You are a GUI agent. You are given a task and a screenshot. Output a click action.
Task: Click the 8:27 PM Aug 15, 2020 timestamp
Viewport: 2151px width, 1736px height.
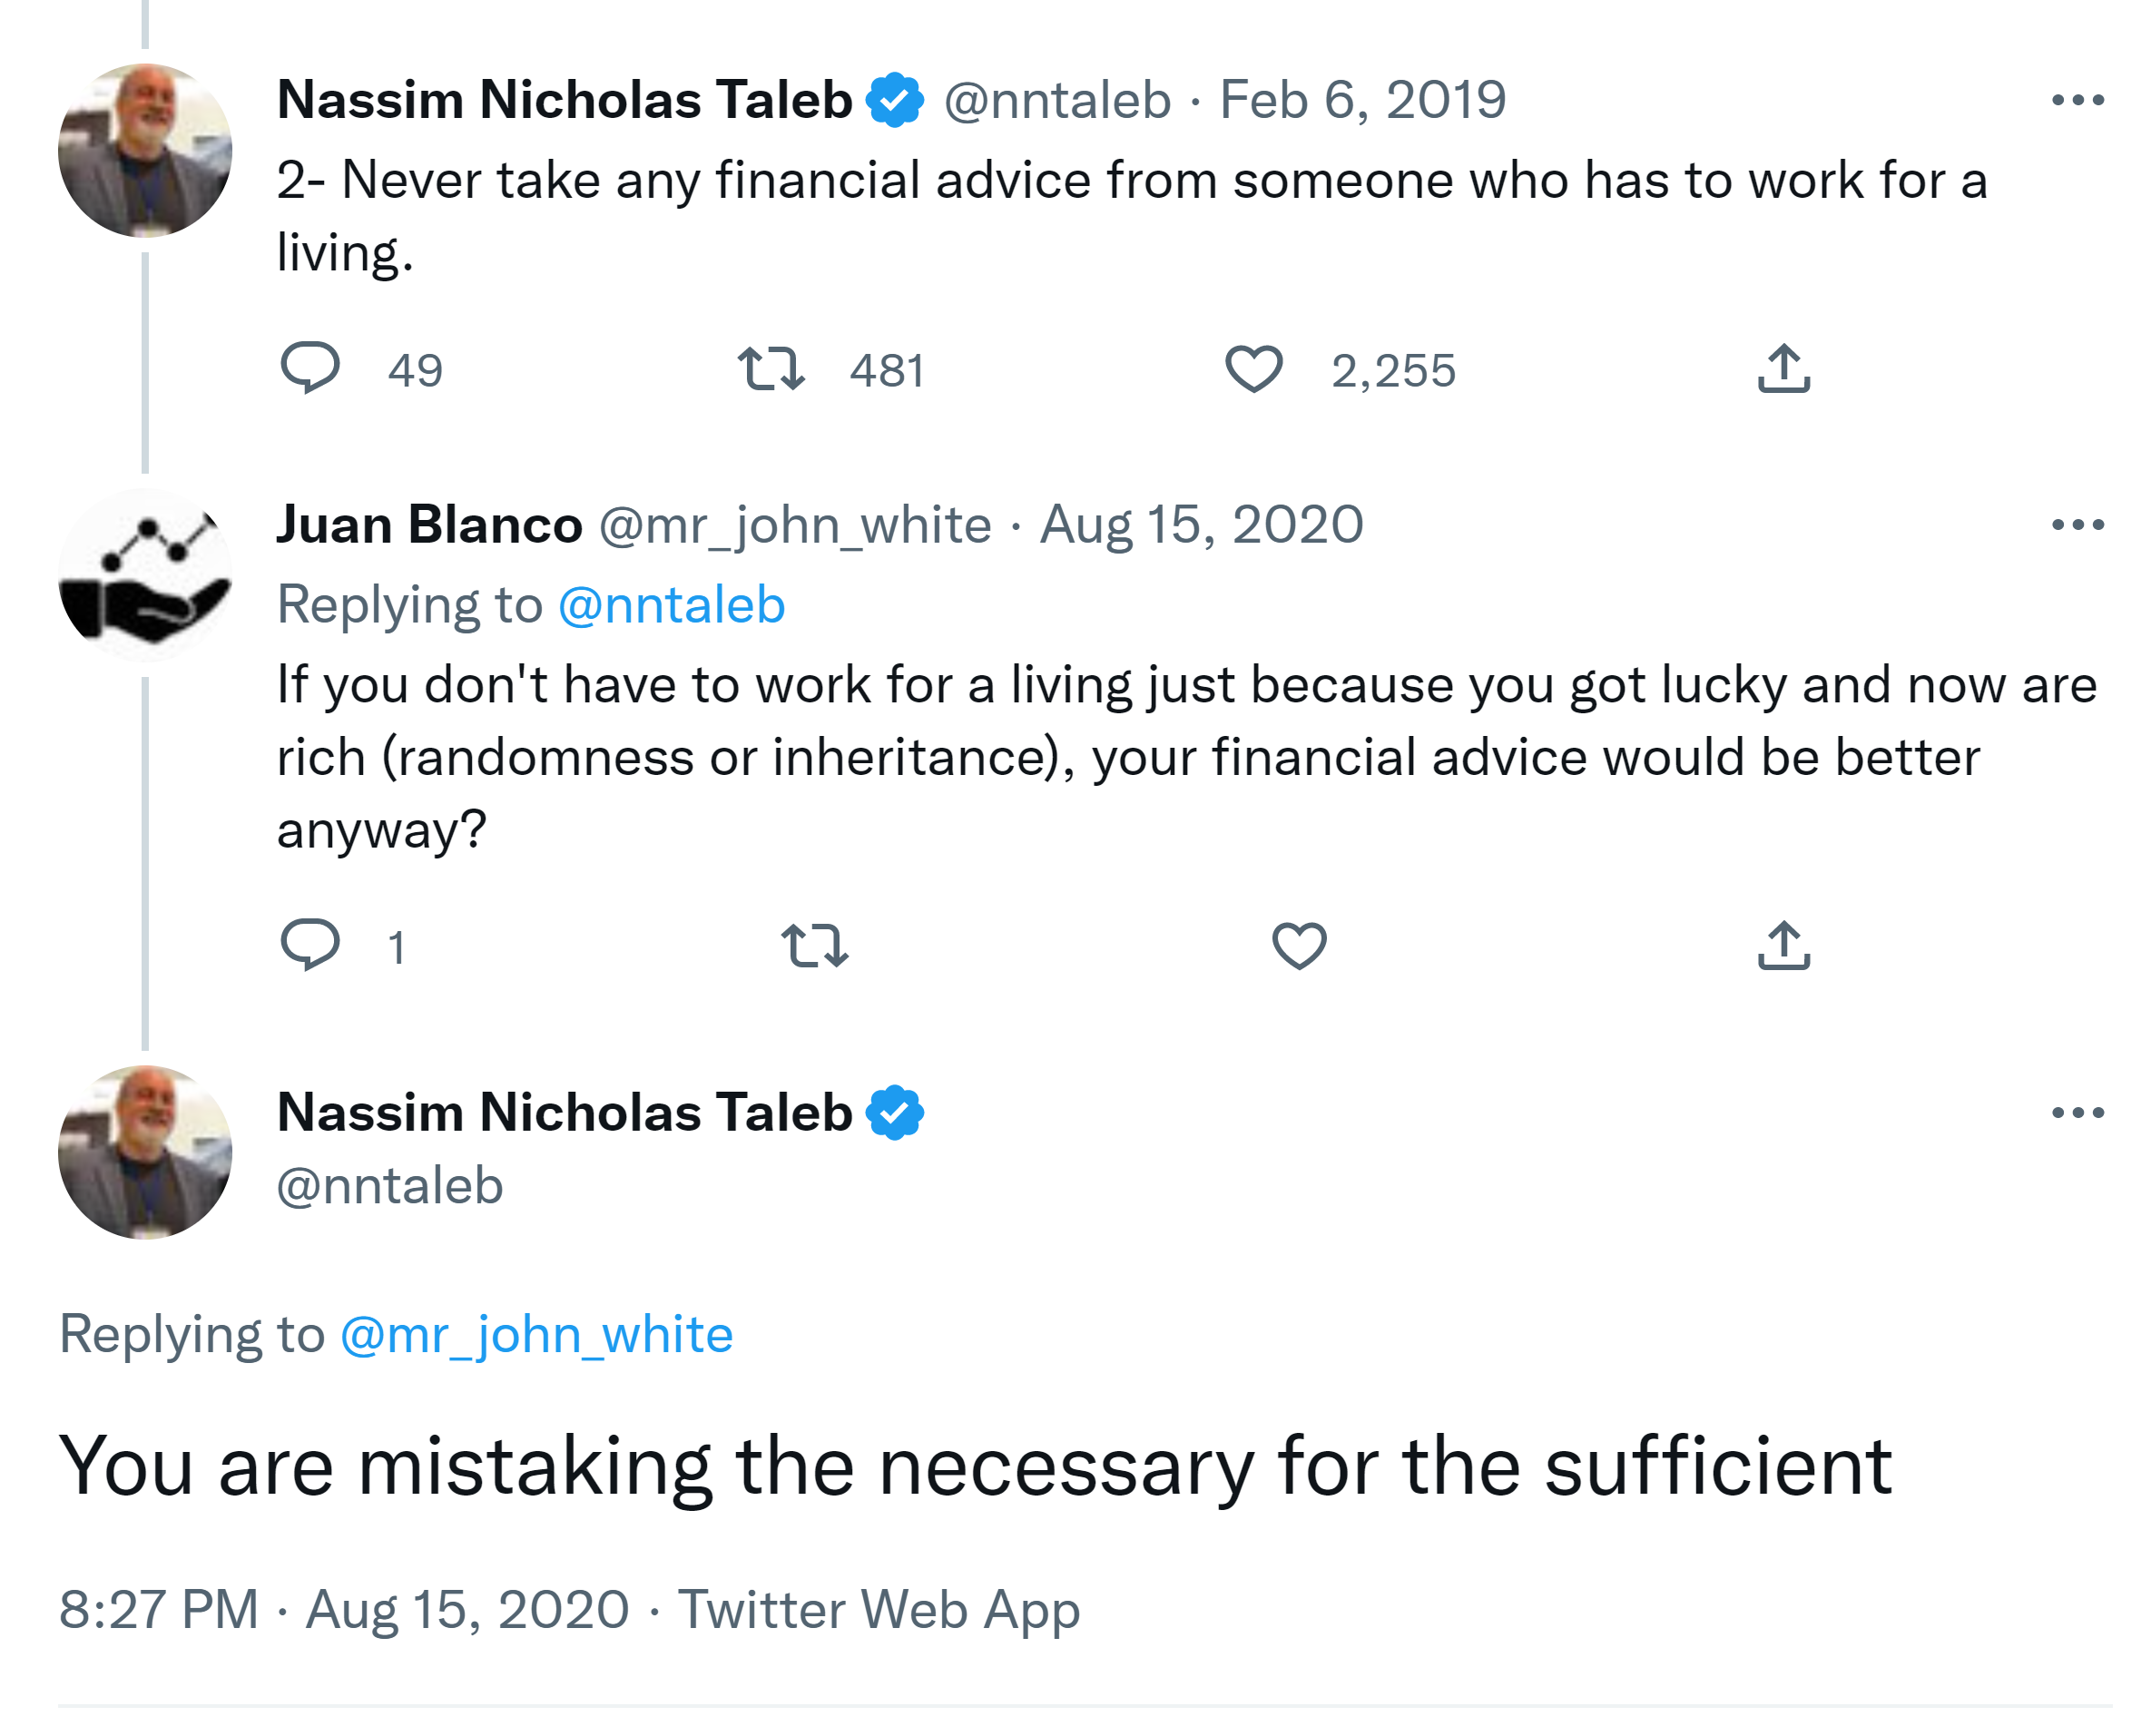pos(344,1609)
